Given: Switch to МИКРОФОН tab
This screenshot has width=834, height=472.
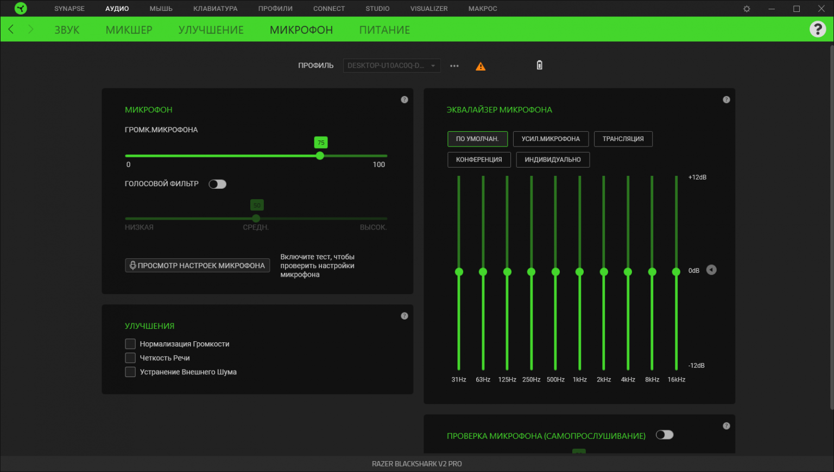Looking at the screenshot, I should point(301,30).
